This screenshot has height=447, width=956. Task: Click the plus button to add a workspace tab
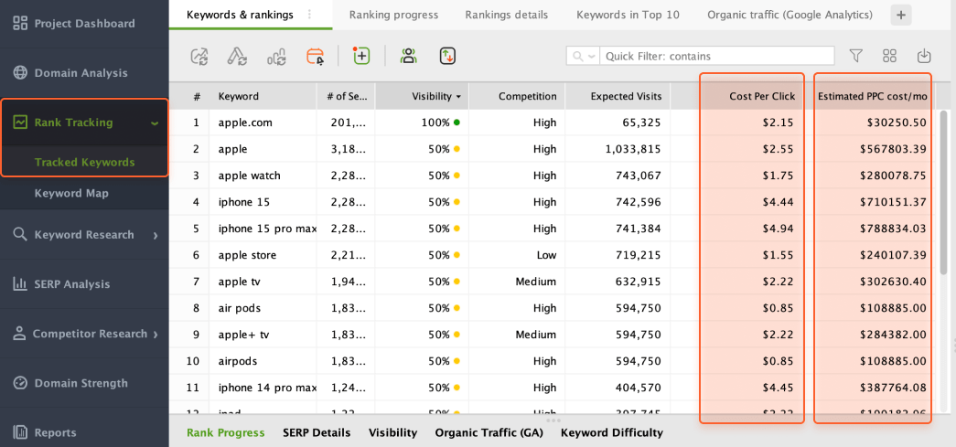901,15
